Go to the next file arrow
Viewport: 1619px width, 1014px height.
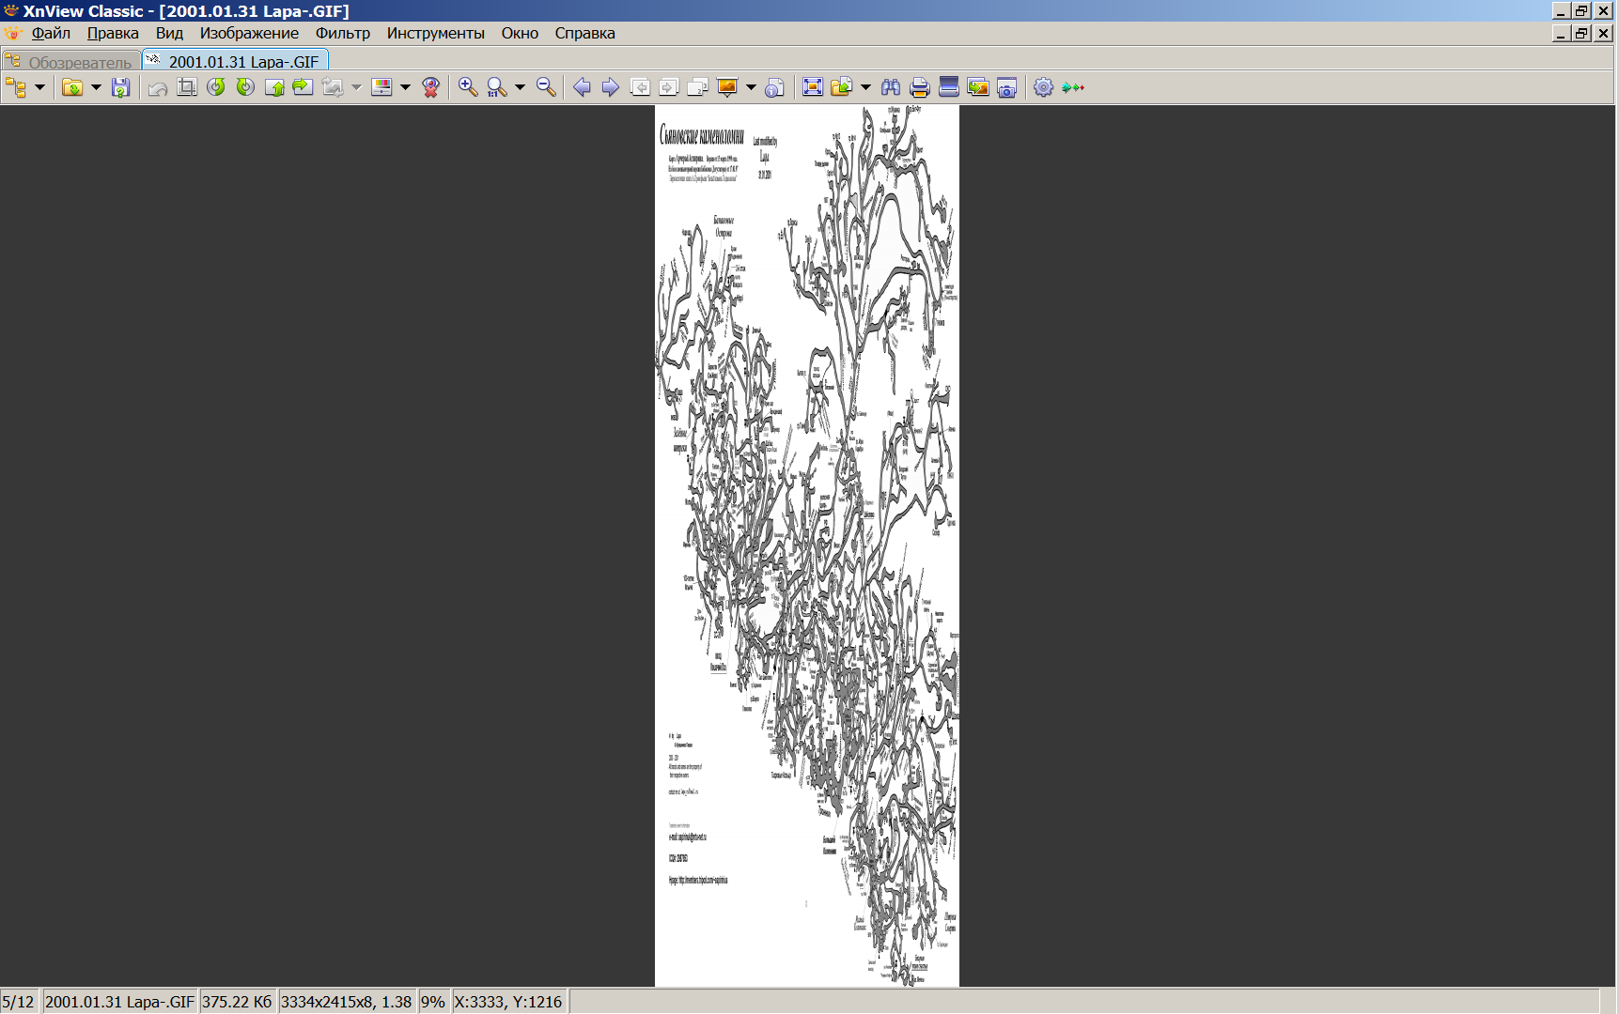[x=611, y=87]
